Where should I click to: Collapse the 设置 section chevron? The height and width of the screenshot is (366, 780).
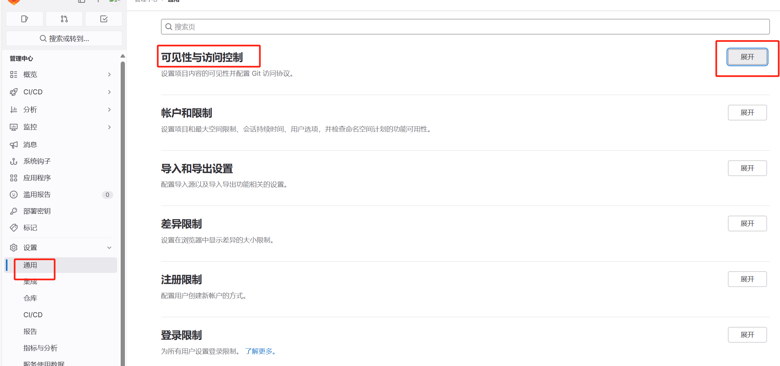click(x=109, y=248)
